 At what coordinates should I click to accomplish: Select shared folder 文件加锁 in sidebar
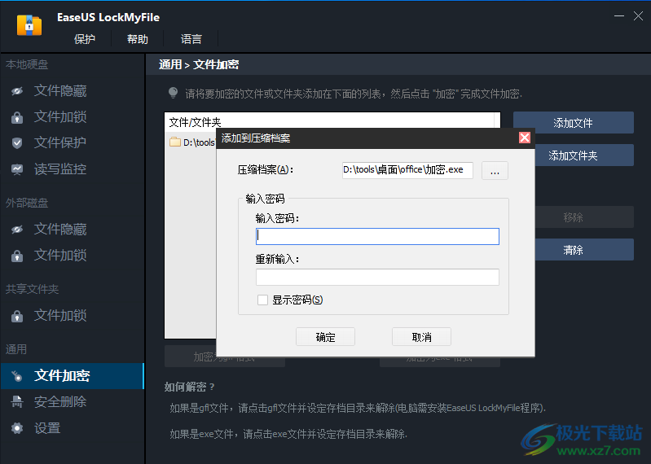coord(73,315)
